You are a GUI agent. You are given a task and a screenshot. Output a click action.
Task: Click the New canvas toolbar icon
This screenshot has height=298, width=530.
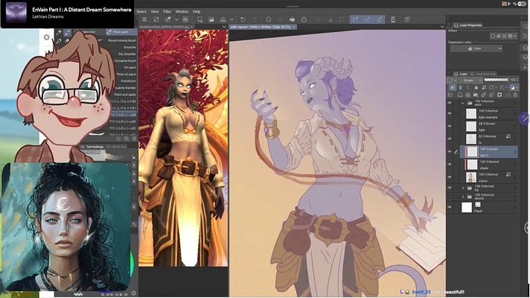click(x=199, y=19)
